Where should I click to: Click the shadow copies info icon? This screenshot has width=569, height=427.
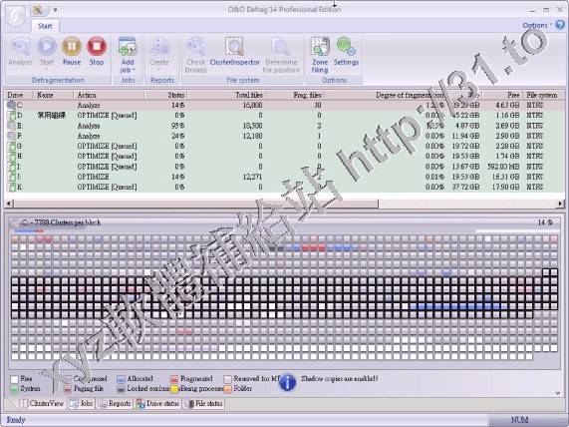287,383
